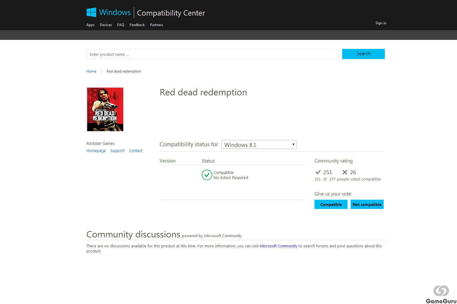
Task: Click the breadcrumb chevron after Home
Action: [x=101, y=72]
